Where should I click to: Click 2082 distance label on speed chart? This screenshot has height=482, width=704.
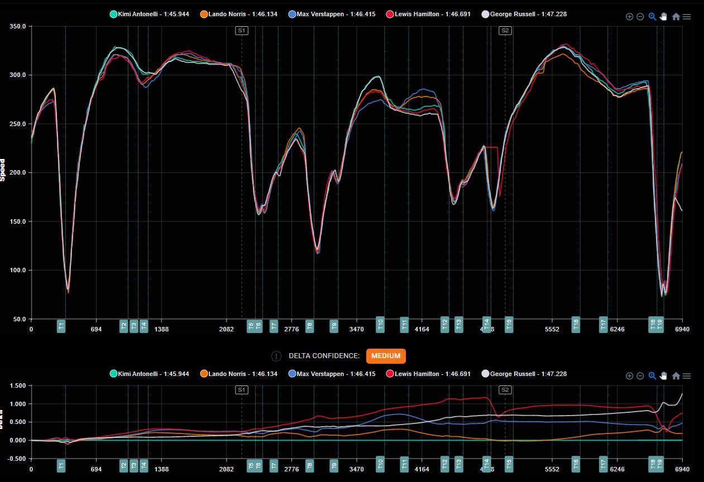[x=226, y=330]
